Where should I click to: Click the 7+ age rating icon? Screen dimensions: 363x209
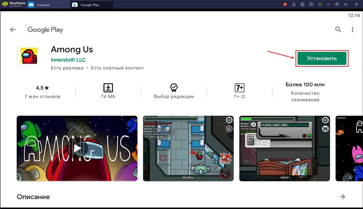239,88
